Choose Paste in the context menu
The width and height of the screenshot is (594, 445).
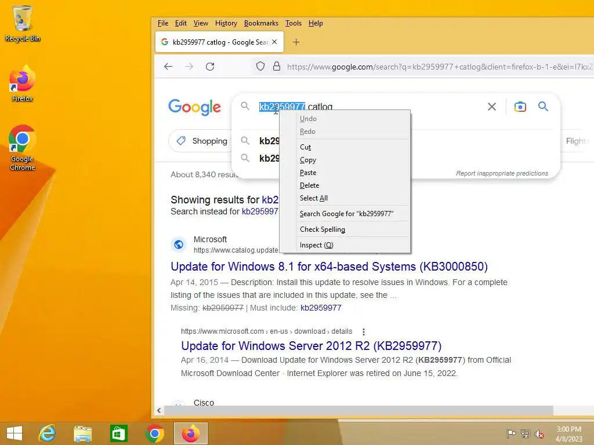coord(345,173)
